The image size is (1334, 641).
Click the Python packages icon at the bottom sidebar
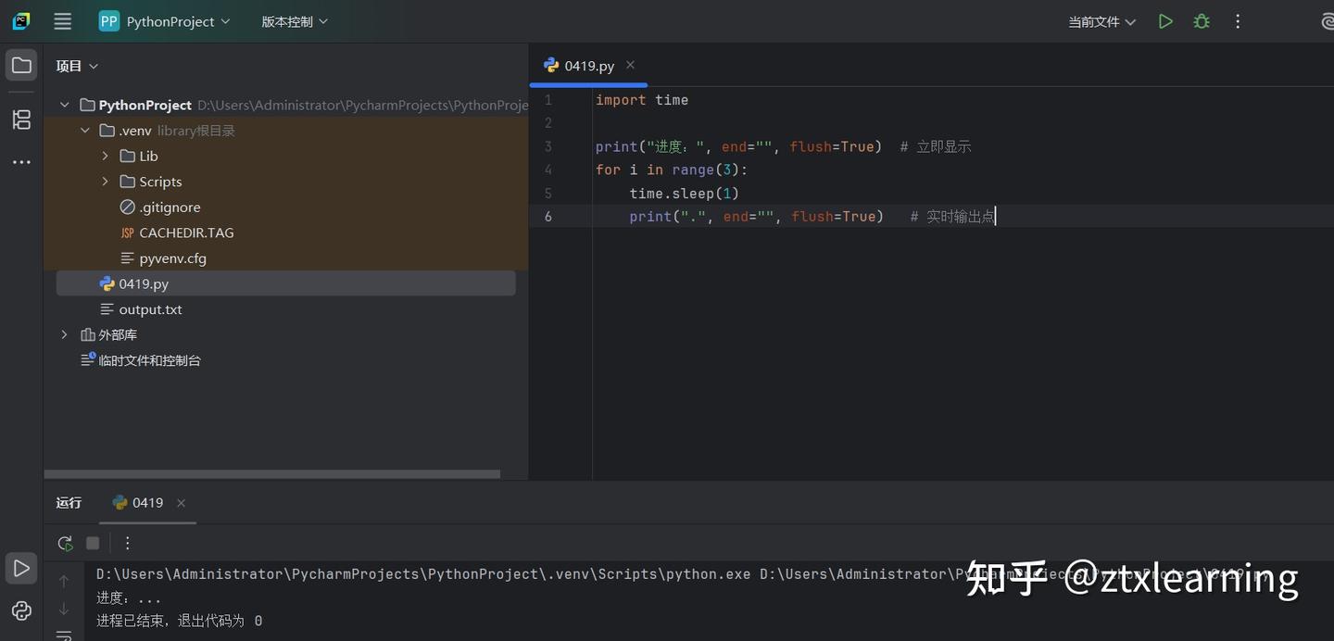[20, 610]
